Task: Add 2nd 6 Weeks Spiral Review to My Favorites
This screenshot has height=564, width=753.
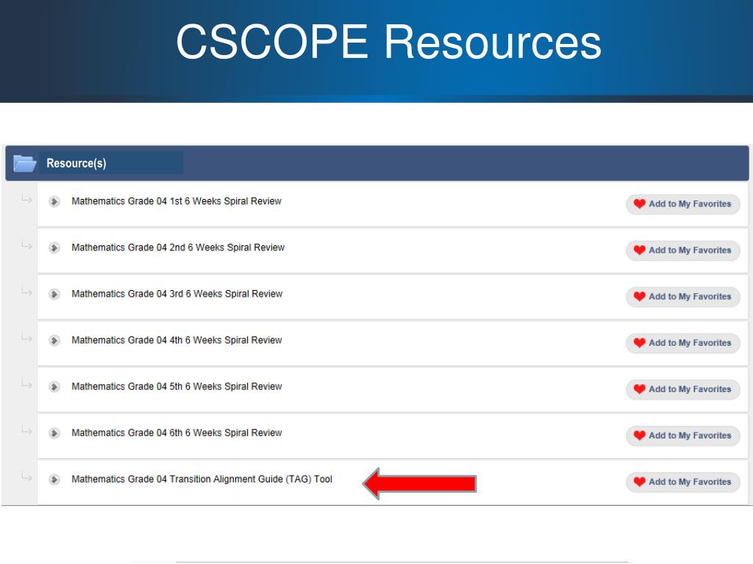Action: point(683,250)
